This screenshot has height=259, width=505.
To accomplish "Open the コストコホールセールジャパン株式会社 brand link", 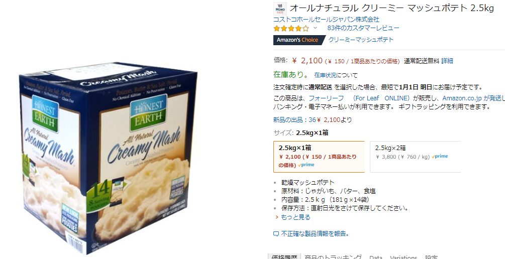I will (x=326, y=20).
